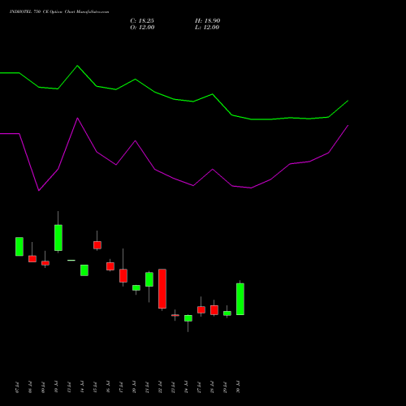
Task: Click the low value L: 12.00
Action: pyautogui.click(x=207, y=28)
